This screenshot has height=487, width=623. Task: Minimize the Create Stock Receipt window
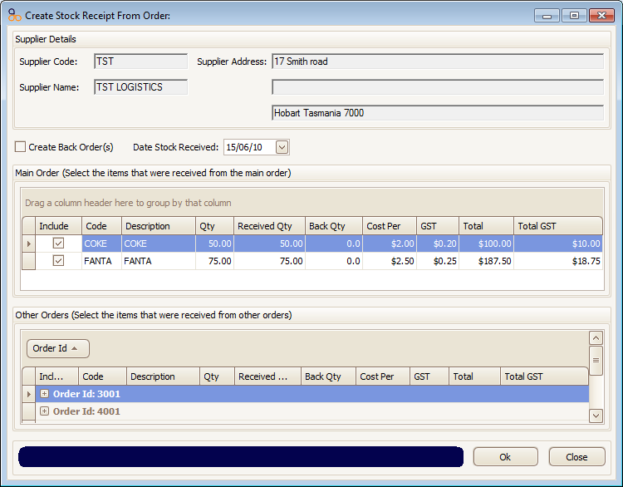click(x=547, y=16)
